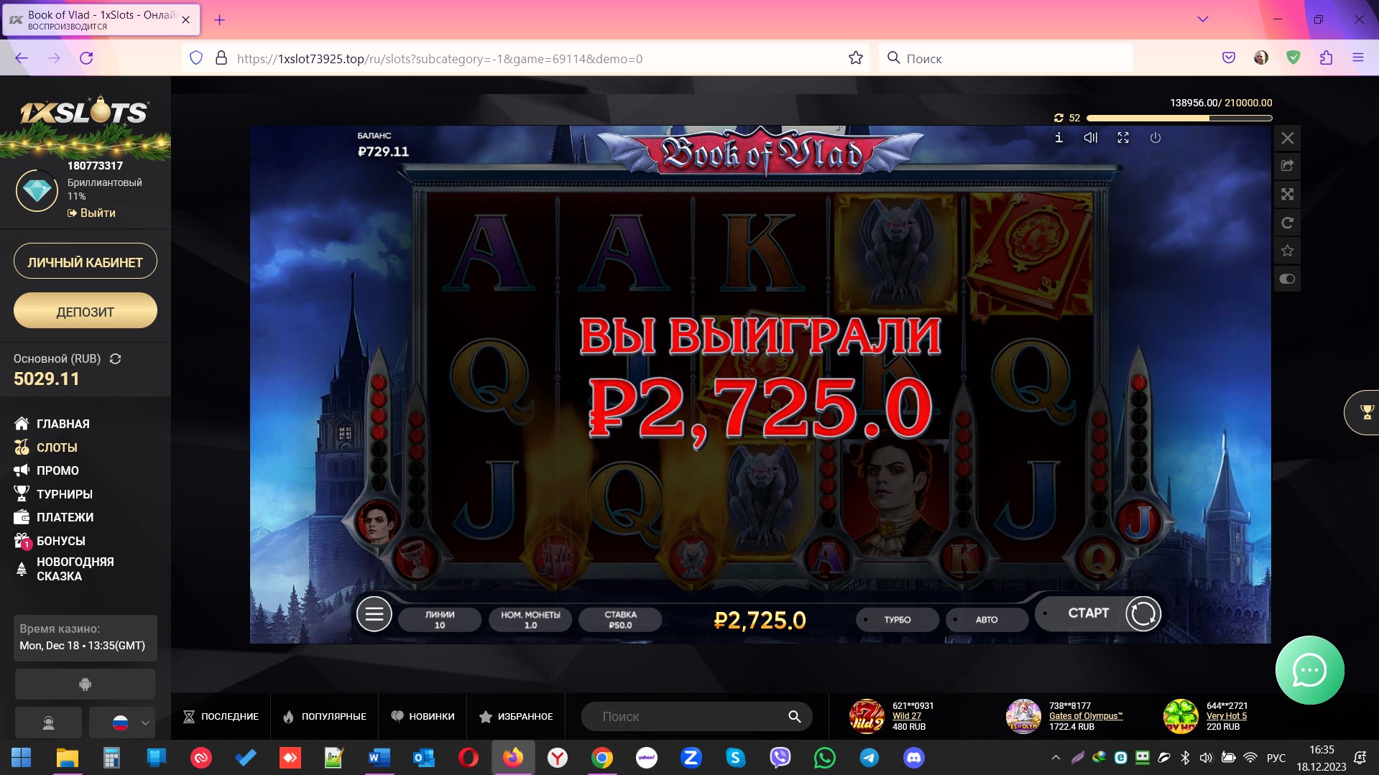Screen dimensions: 1379x775
Task: Open the ПЛАТЕЖИ section
Action: tap(54, 517)
